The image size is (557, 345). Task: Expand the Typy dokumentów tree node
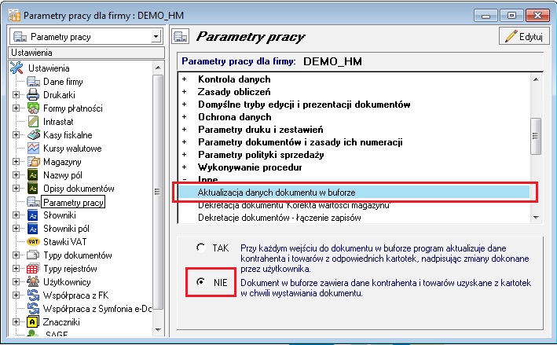pyautogui.click(x=16, y=255)
